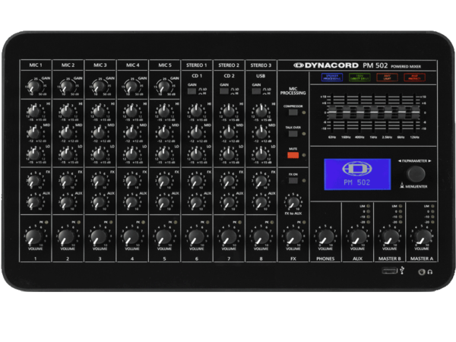456x342 pixels.
Task: Toggle the CD 1 gain switch
Action: coord(192,91)
